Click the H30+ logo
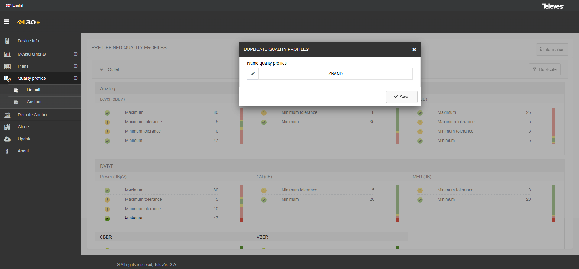 point(28,22)
